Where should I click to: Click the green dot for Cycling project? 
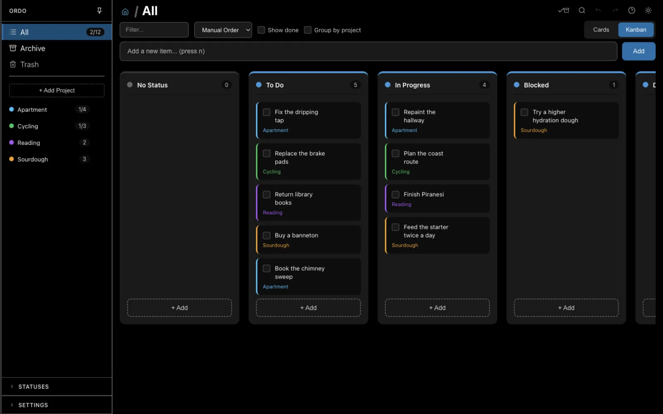click(x=12, y=126)
